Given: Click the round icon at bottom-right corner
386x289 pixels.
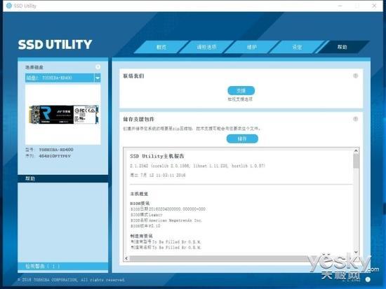Looking at the screenshot, I should [368, 279].
